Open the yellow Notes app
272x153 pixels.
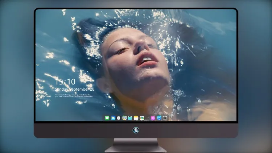click(136, 118)
